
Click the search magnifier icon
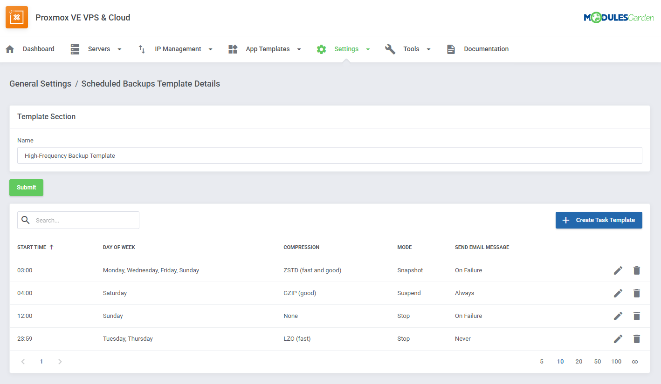pos(26,220)
